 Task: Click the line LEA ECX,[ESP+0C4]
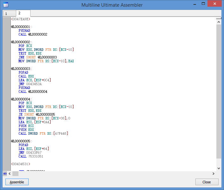(35, 80)
